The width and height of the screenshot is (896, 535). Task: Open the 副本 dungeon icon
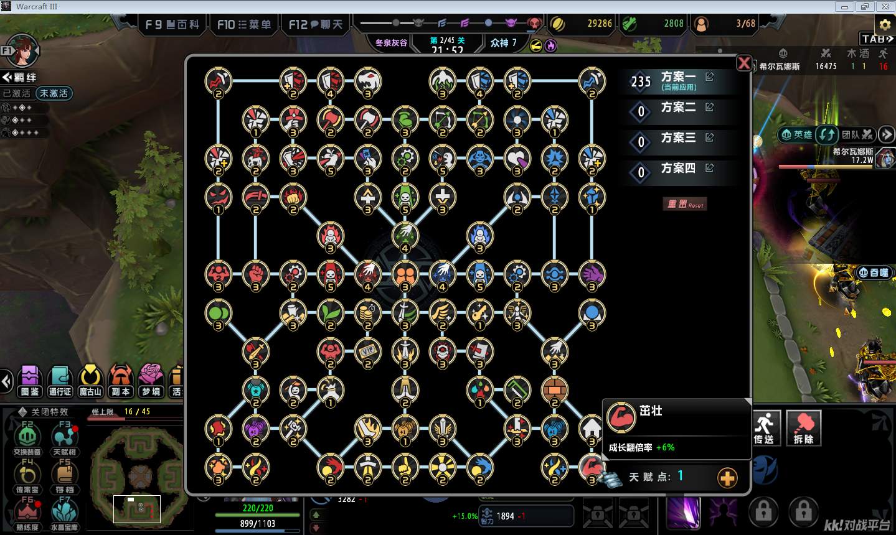(121, 381)
